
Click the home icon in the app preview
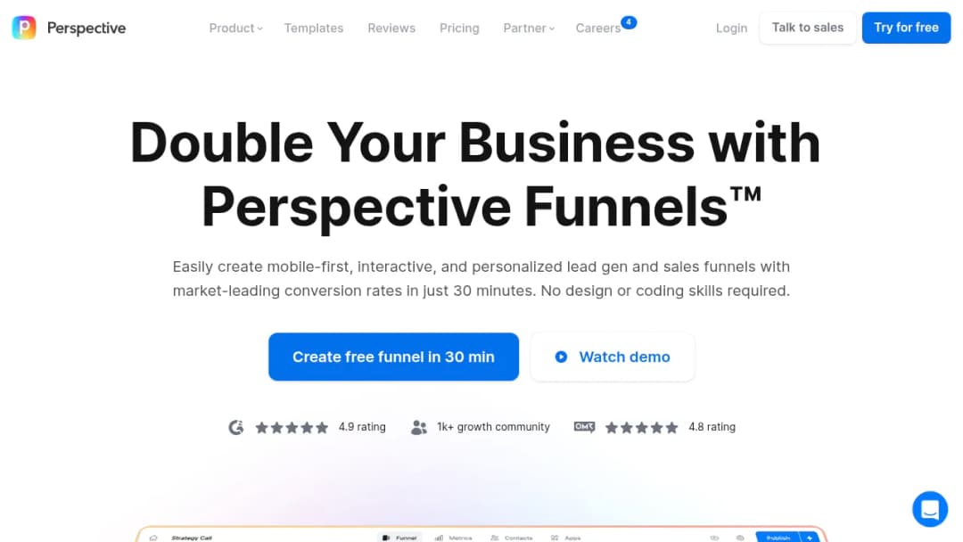tap(153, 538)
